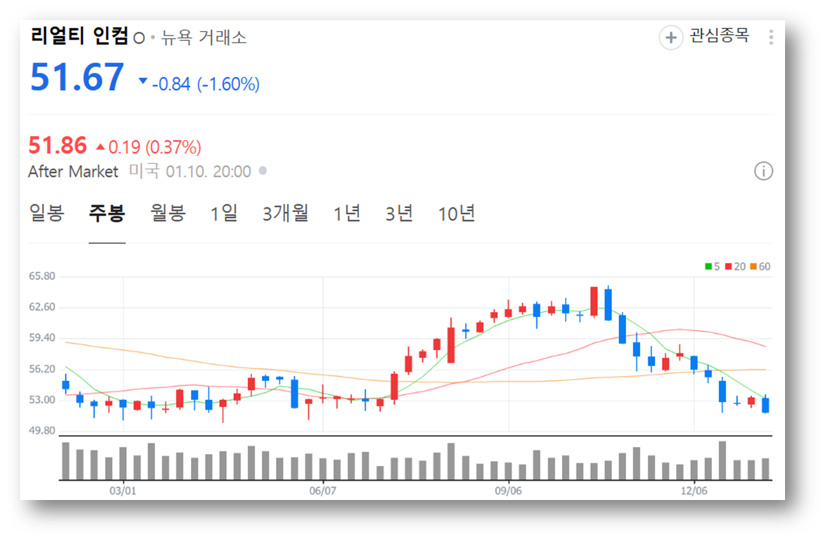Click the tallest red candle near 62.60 peak
The height and width of the screenshot is (541, 826).
(594, 301)
